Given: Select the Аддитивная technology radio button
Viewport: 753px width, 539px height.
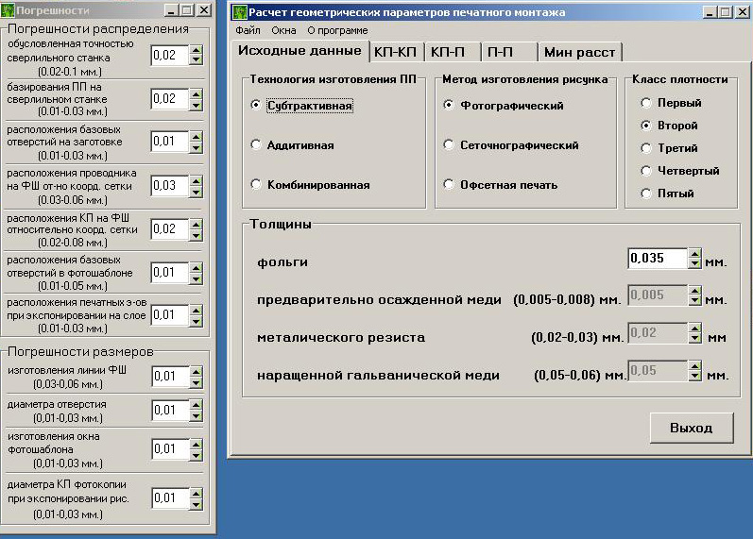Looking at the screenshot, I should tap(255, 145).
